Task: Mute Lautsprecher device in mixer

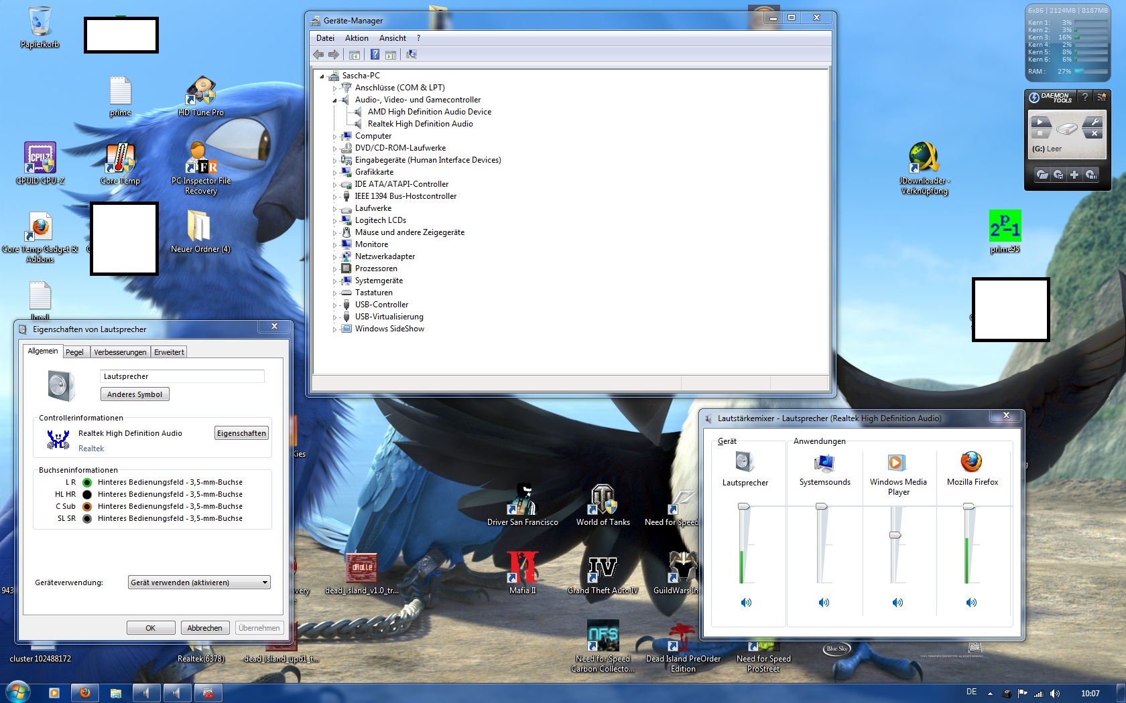Action: click(x=746, y=603)
